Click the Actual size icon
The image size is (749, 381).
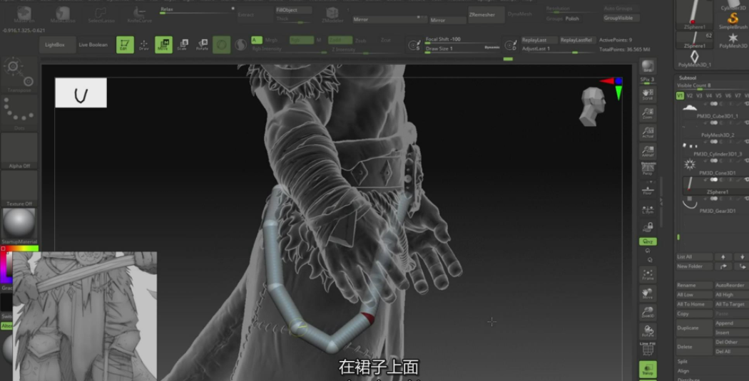[x=648, y=132]
